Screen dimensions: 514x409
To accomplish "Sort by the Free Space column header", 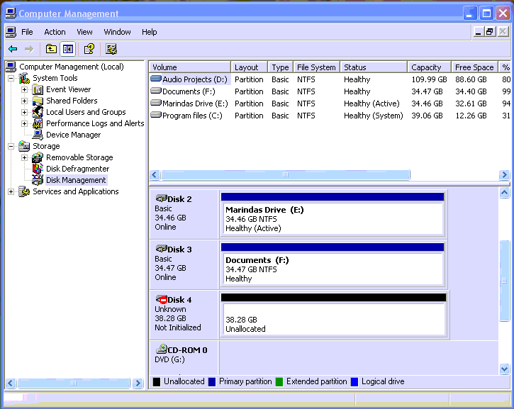I will pos(474,67).
